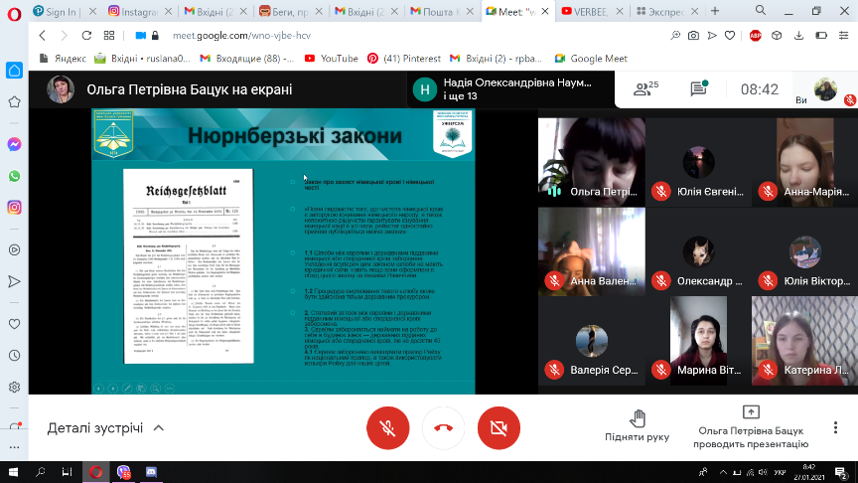Open the three-dot more options menu

tap(835, 427)
